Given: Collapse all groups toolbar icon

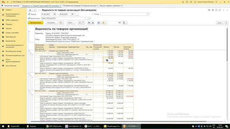Looking at the screenshot, I should pos(83,23).
